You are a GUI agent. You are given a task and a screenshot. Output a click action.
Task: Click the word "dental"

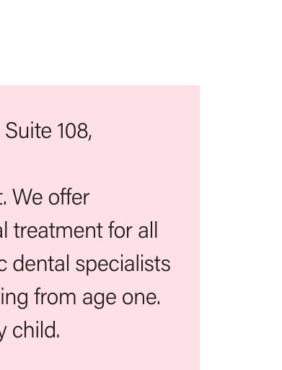point(41,263)
